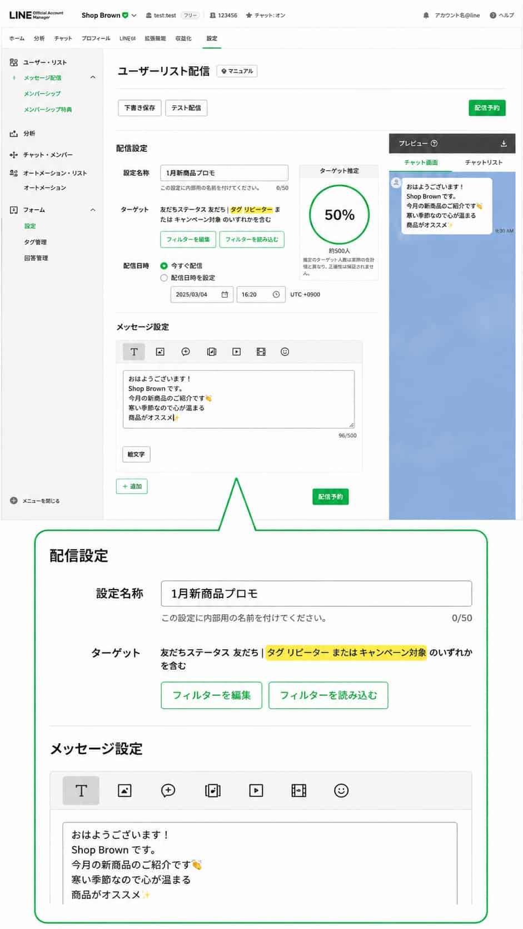Click the card-type icon in the enlarged callout toolbar
Screen dimensions: 523x929
[212, 790]
